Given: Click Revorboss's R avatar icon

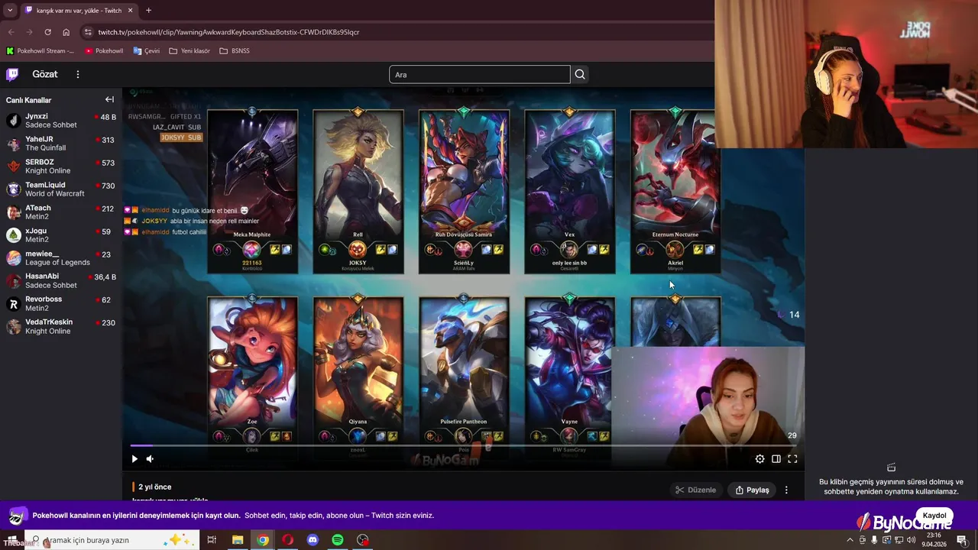Looking at the screenshot, I should pos(13,304).
